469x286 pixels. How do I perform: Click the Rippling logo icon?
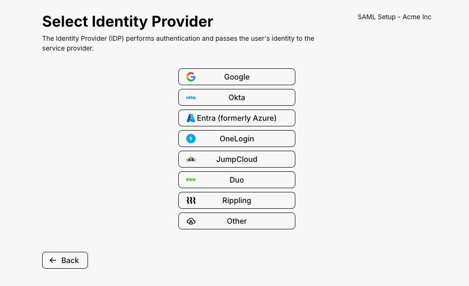[x=191, y=200]
